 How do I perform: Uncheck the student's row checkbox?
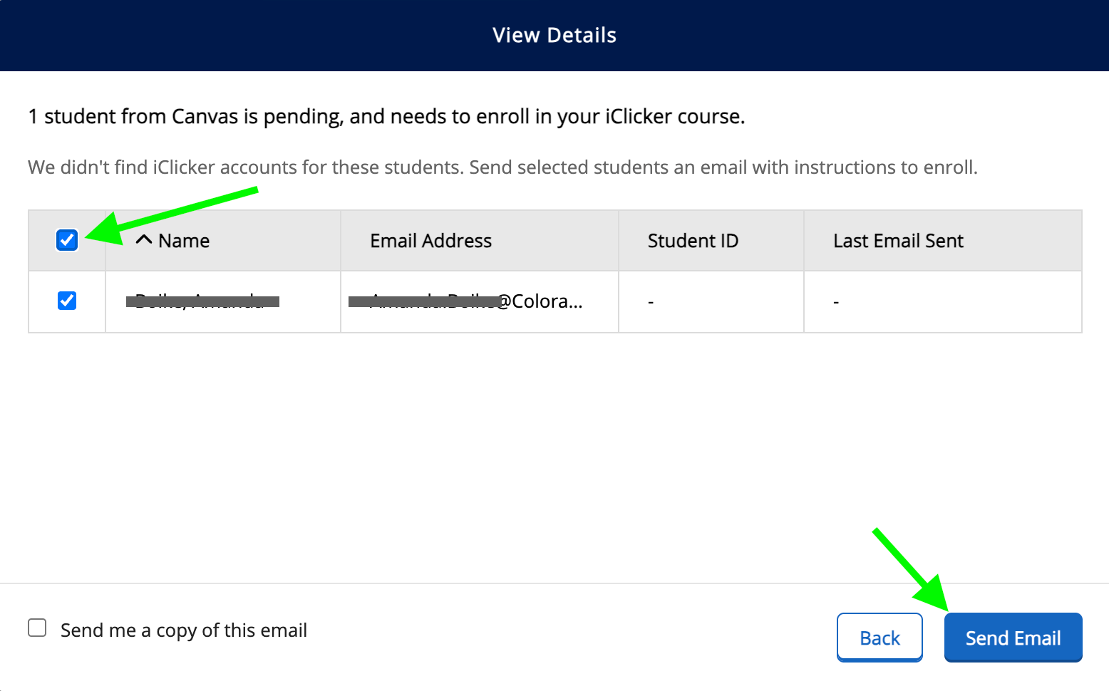coord(67,301)
